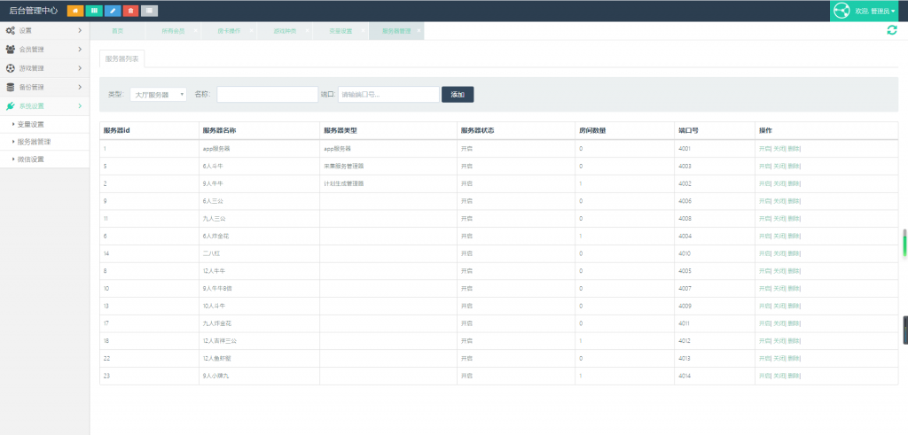Image resolution: width=908 pixels, height=435 pixels.
Task: Click the red trash icon button
Action: point(131,11)
